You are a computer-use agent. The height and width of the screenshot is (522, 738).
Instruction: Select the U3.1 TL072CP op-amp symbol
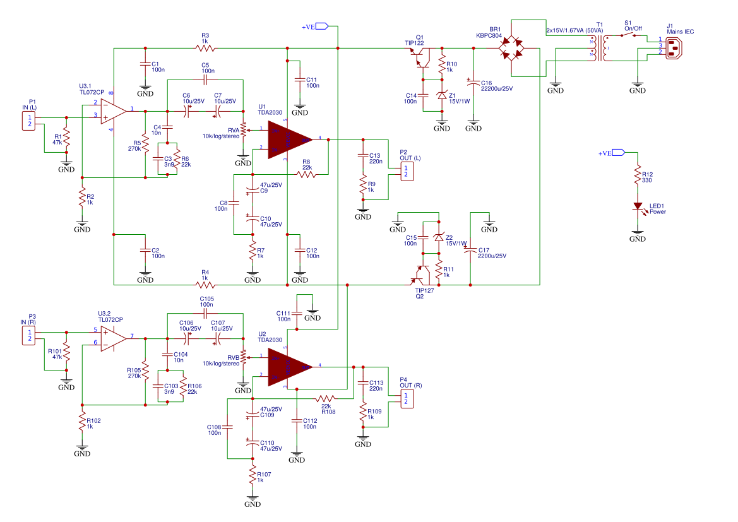click(114, 111)
